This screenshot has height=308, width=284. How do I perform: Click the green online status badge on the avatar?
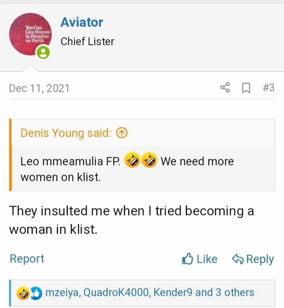click(x=43, y=52)
